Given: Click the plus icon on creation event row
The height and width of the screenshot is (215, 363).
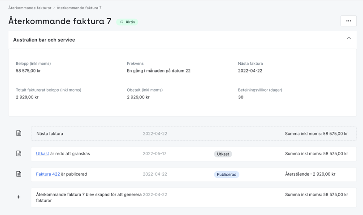Looking at the screenshot, I should 19,197.
